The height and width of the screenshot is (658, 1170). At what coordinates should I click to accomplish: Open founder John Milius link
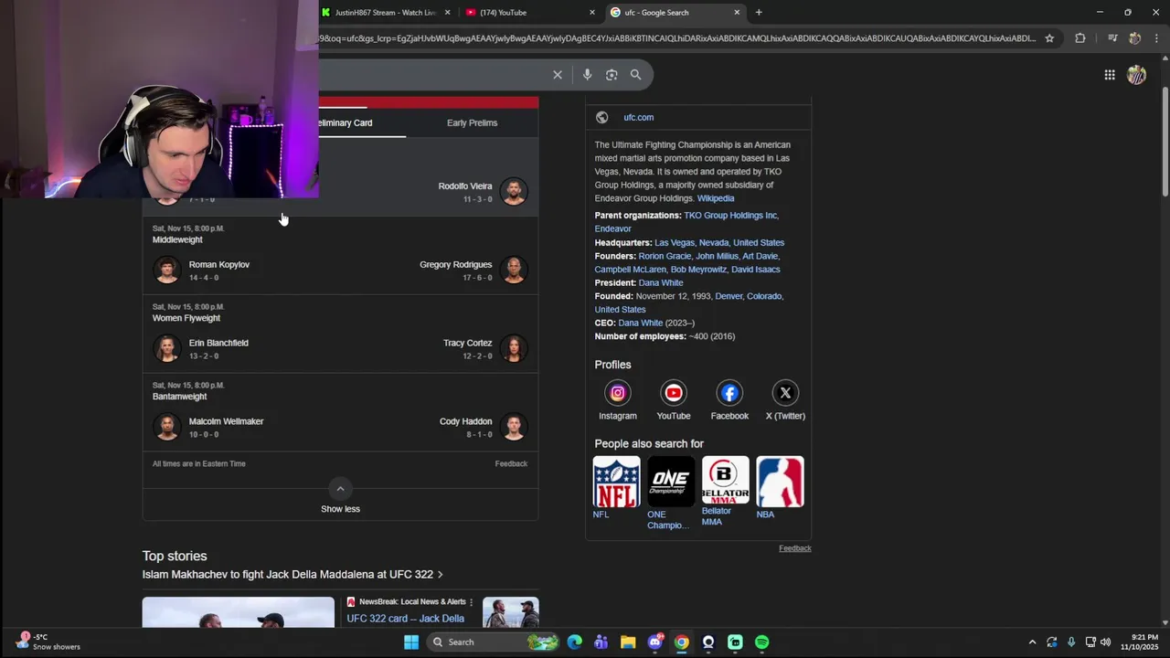(717, 256)
